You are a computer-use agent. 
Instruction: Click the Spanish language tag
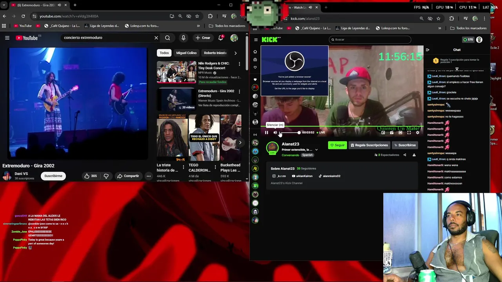[x=307, y=155]
